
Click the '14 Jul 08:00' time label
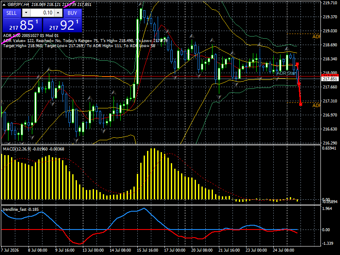click(120, 250)
